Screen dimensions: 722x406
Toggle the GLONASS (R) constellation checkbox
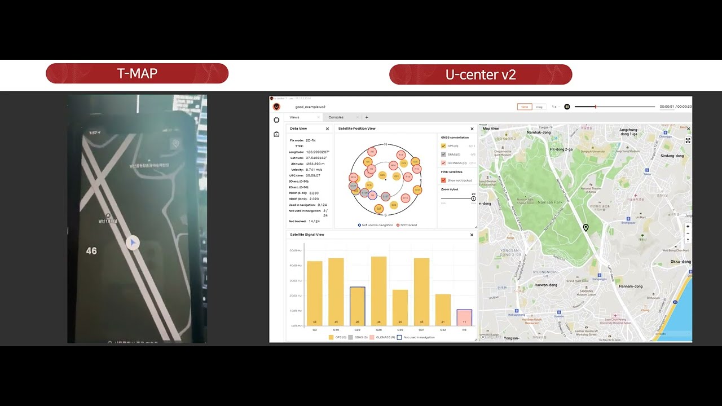[443, 163]
